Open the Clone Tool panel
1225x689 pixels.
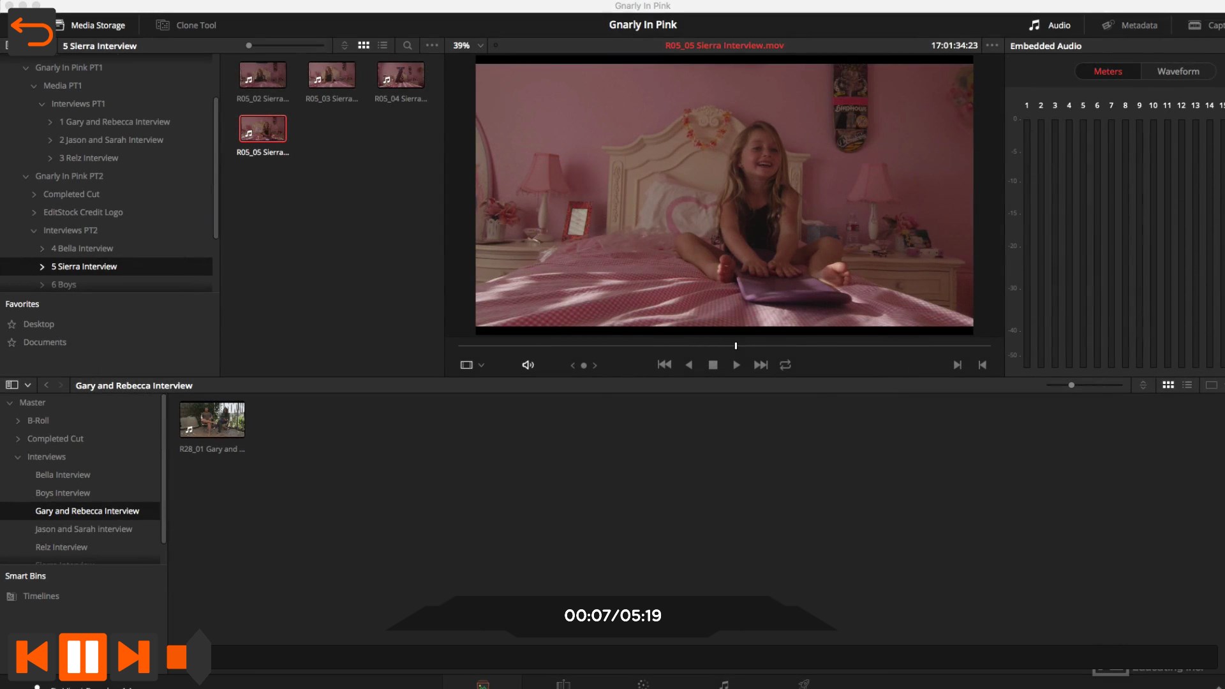click(x=186, y=25)
